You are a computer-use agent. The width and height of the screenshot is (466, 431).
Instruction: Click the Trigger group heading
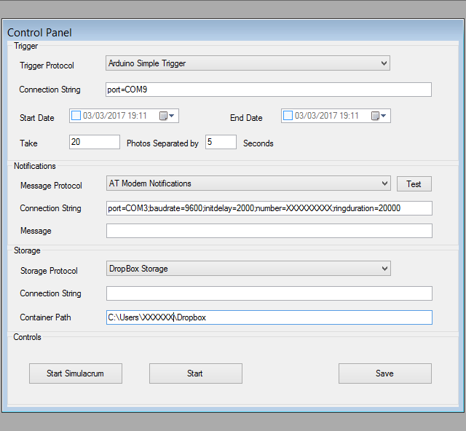26,46
